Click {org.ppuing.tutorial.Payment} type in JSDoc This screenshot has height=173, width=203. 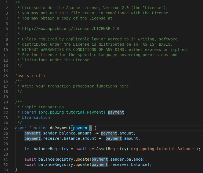point(72,112)
